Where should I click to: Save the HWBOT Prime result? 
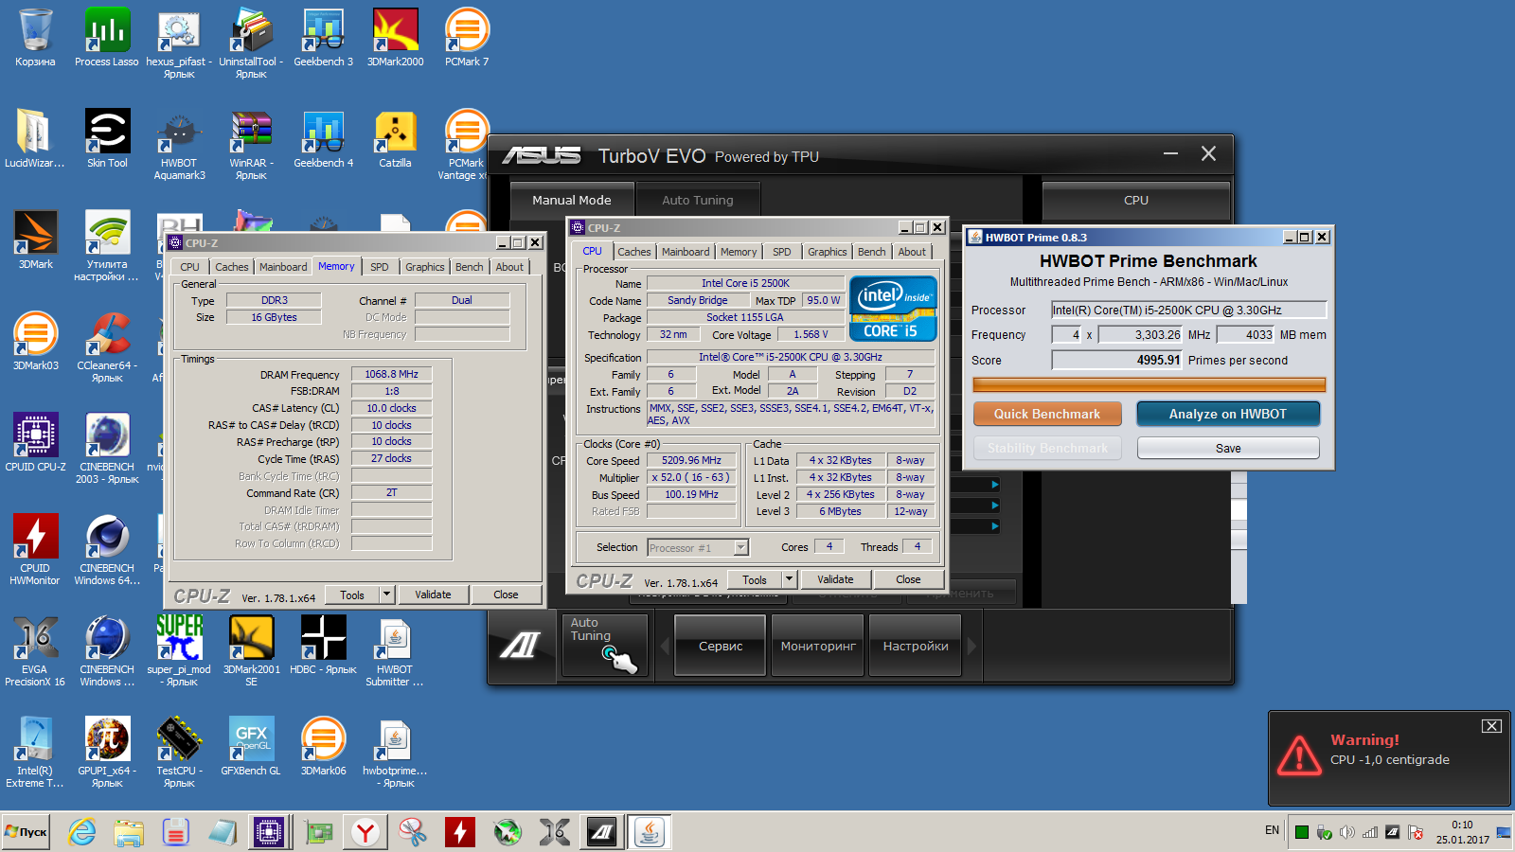[x=1228, y=448]
